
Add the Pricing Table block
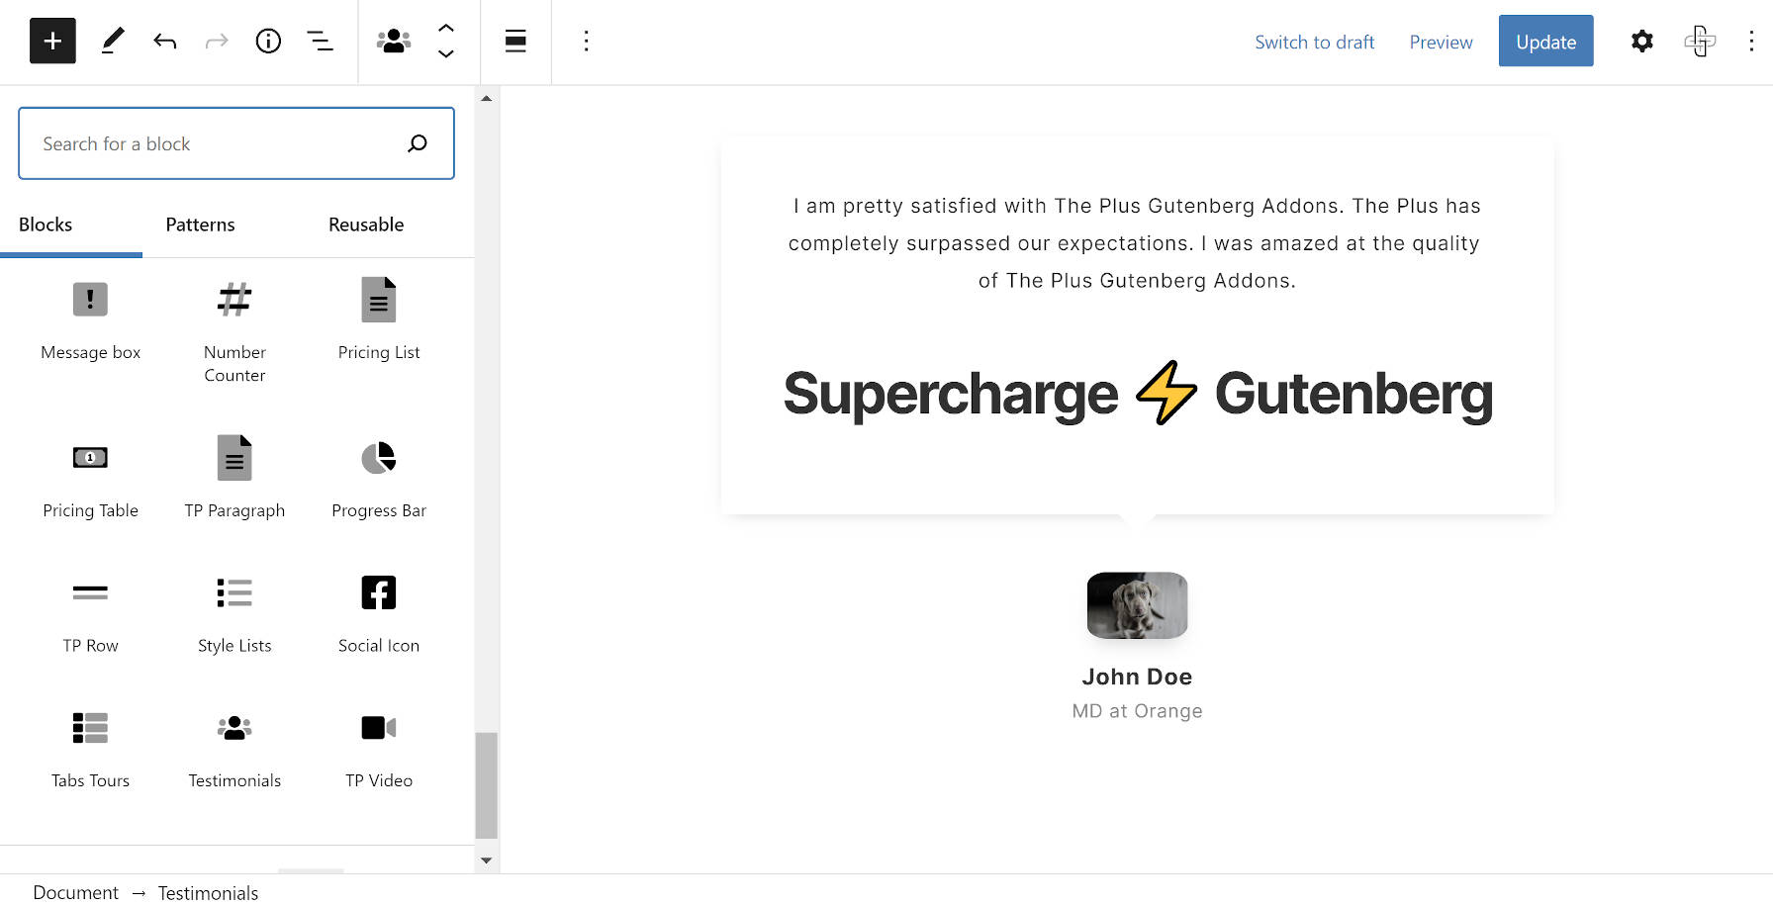[90, 475]
